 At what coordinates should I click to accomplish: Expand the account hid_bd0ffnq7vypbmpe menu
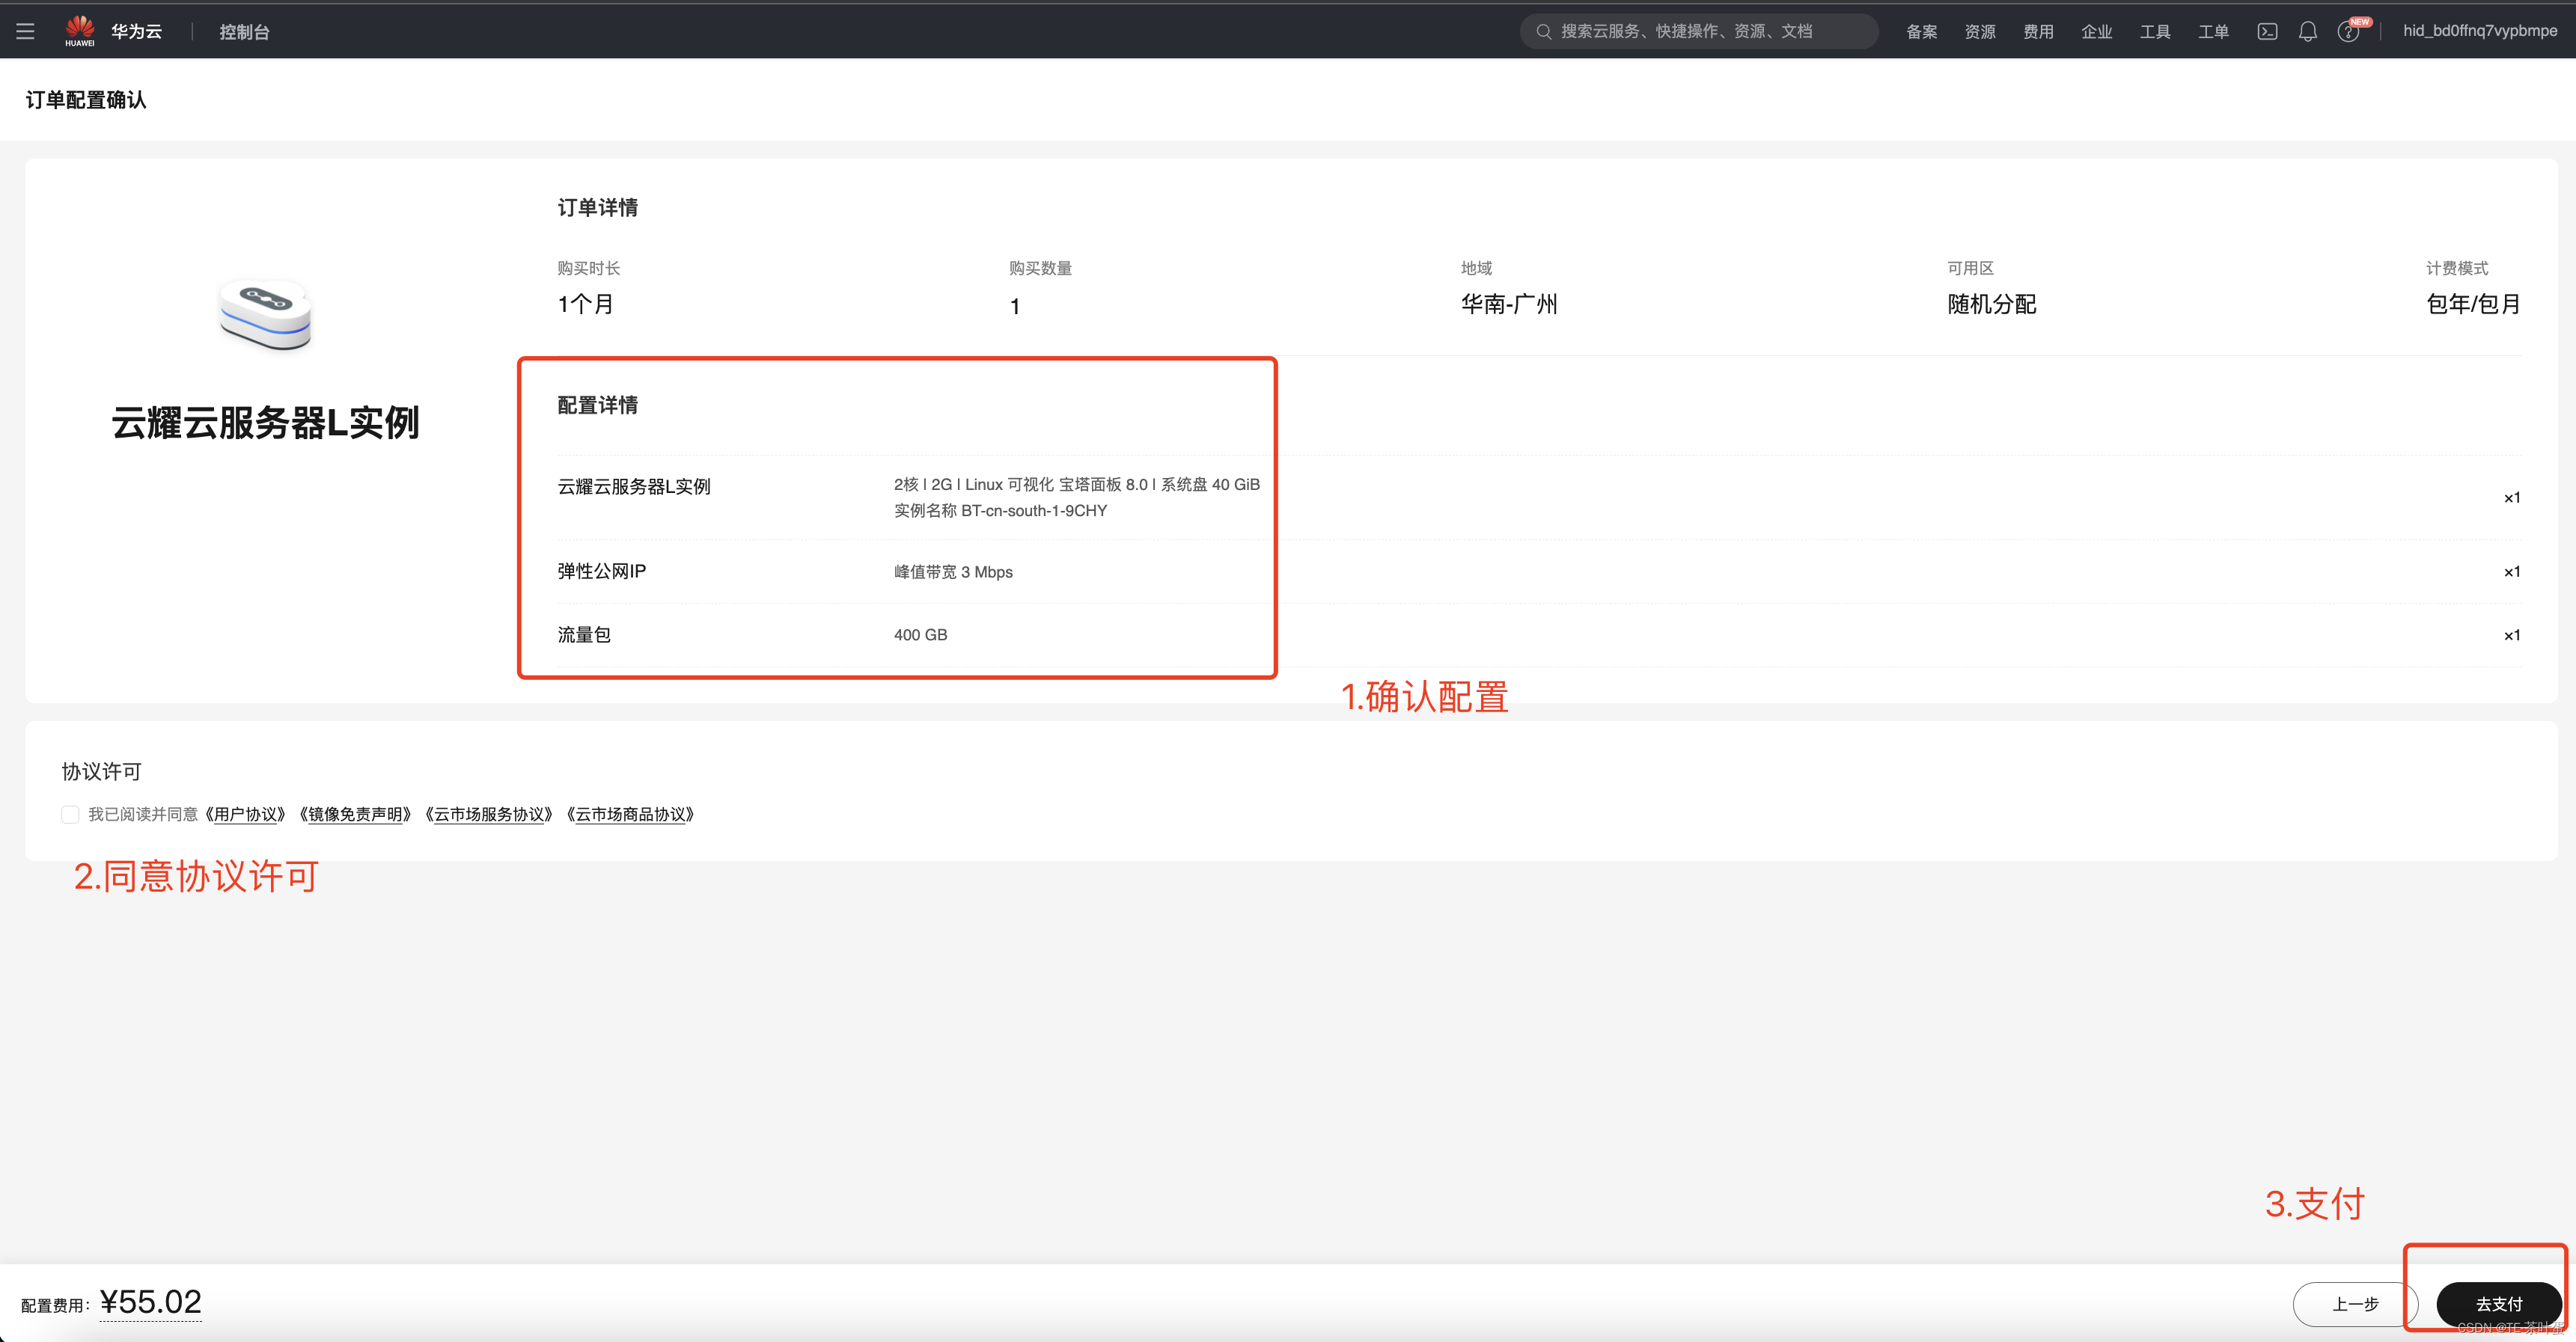click(2479, 31)
